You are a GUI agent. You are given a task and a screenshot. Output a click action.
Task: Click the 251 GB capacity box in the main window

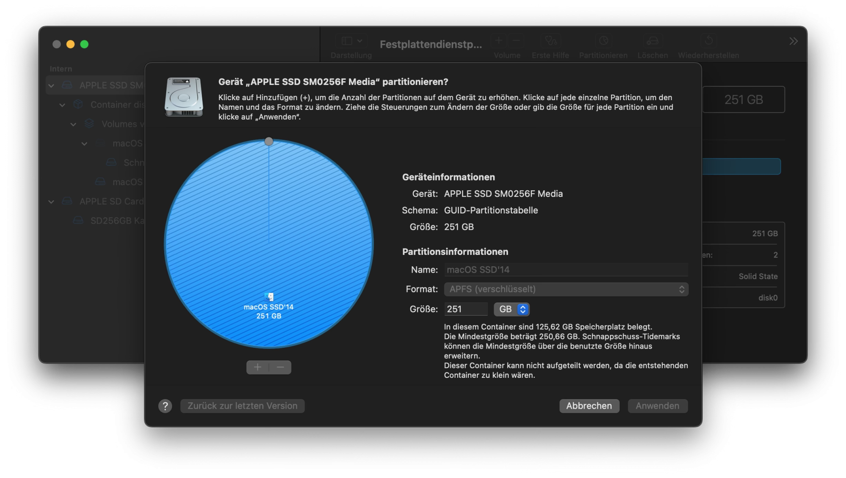pyautogui.click(x=744, y=100)
